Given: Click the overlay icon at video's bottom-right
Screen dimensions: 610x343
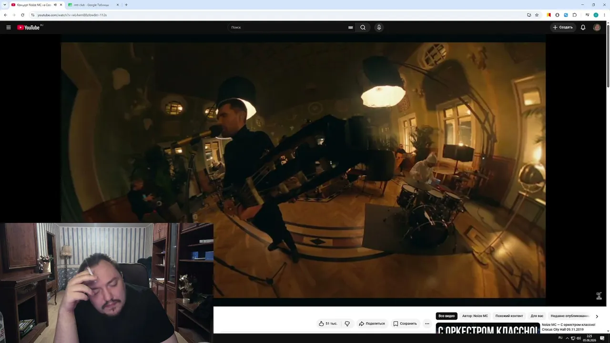Looking at the screenshot, I should pyautogui.click(x=599, y=296).
